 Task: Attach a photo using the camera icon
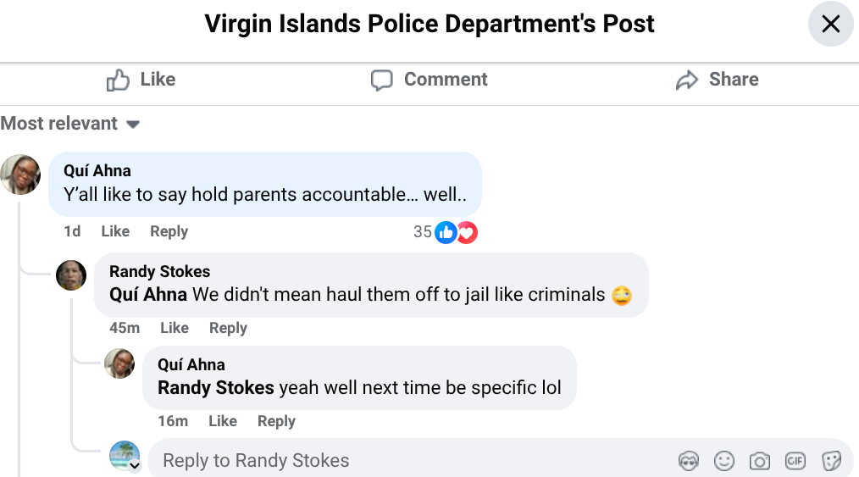pos(760,461)
